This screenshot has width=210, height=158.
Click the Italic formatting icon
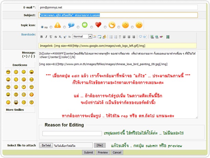[46, 37]
